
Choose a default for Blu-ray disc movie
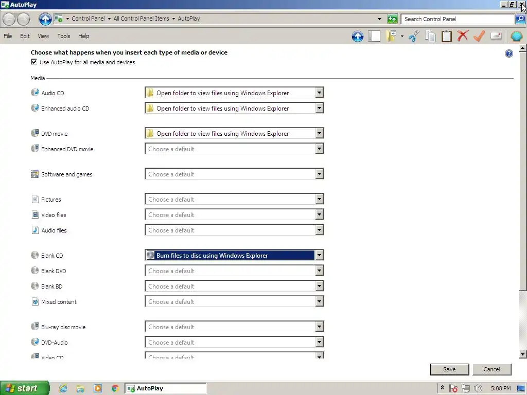coord(234,327)
